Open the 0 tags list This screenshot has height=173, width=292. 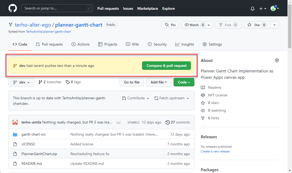point(73,82)
